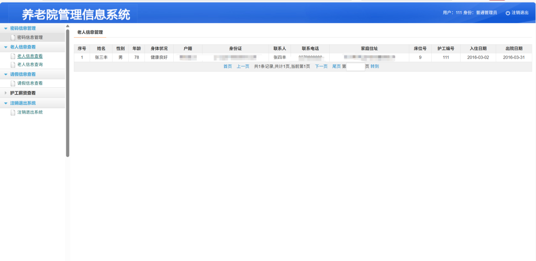Click the 床位号 column header
This screenshot has width=536, height=261.
click(420, 49)
